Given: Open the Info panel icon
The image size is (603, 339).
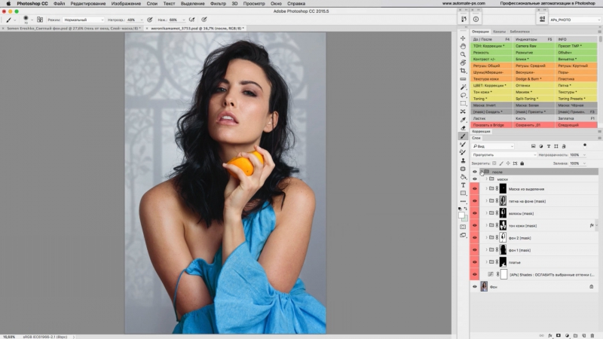Looking at the screenshot, I should 476,20.
